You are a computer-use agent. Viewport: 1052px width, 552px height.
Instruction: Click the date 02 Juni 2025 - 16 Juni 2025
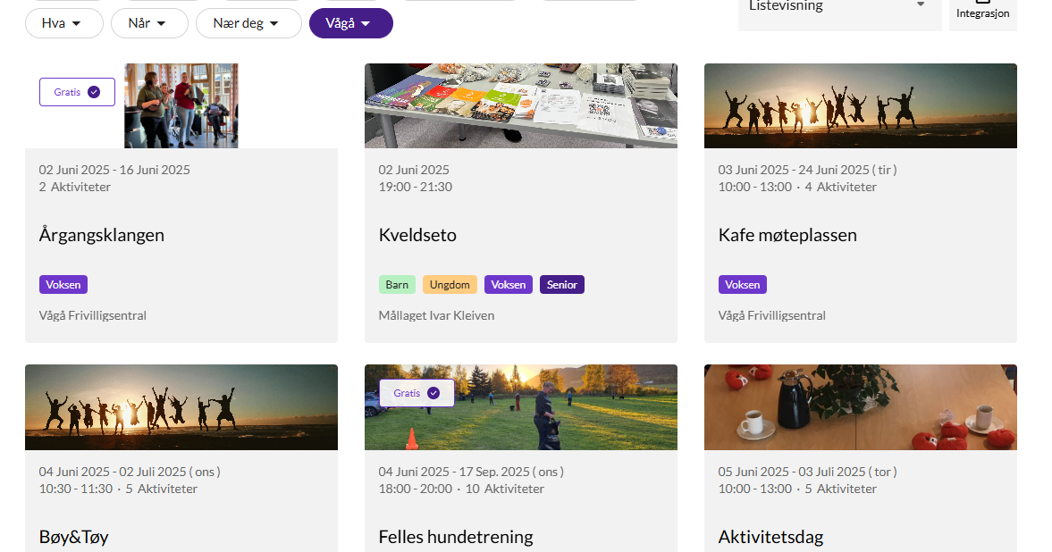(x=114, y=170)
